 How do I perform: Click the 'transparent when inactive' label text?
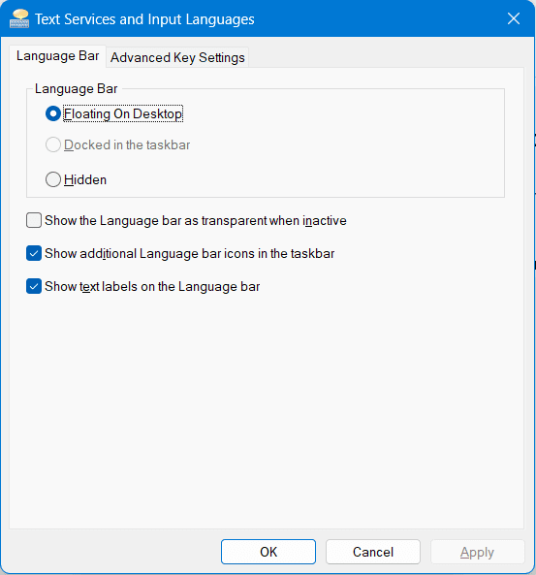[x=274, y=221]
